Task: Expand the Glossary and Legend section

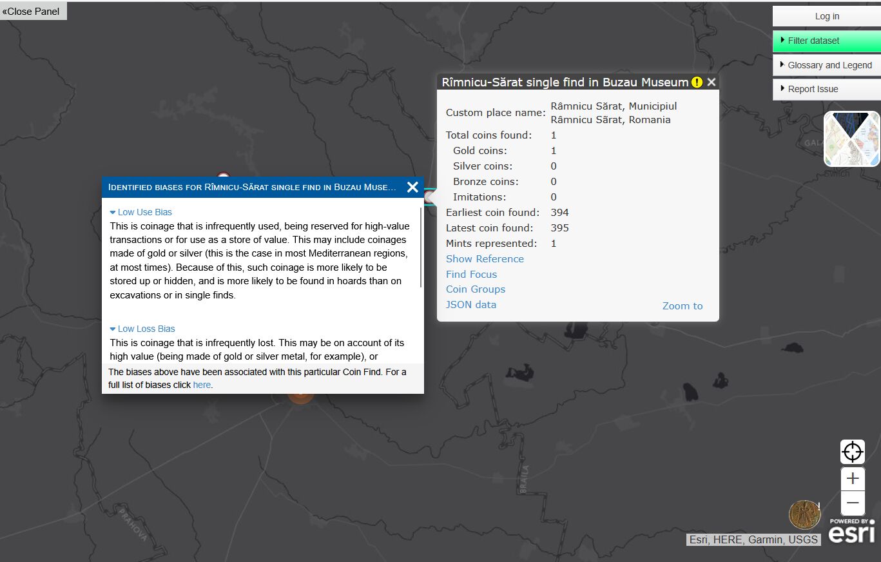Action: point(827,65)
